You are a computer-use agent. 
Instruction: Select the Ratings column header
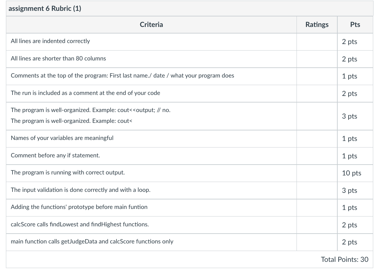317,25
